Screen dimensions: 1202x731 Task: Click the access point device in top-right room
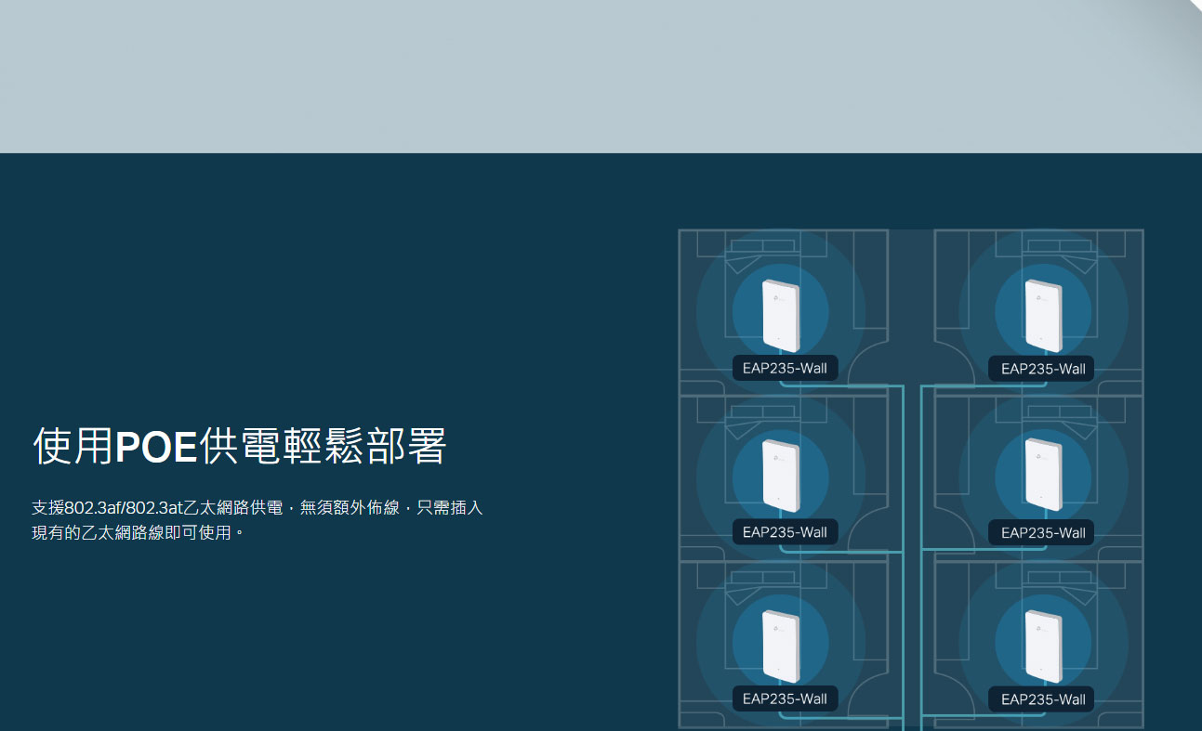pyautogui.click(x=1043, y=316)
